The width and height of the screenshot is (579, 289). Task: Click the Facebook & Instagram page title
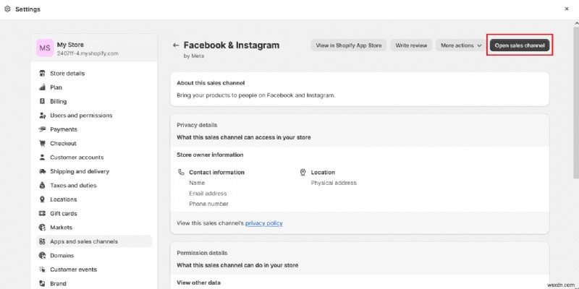(232, 46)
